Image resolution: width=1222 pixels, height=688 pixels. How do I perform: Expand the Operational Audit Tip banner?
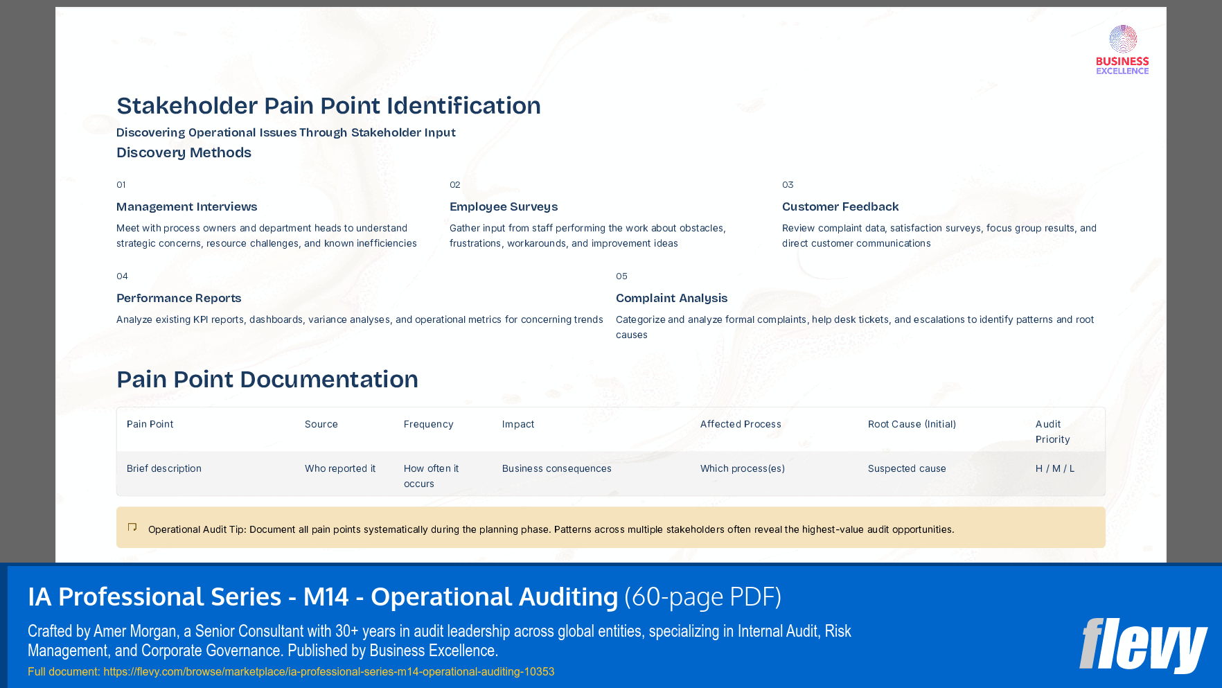coord(610,527)
